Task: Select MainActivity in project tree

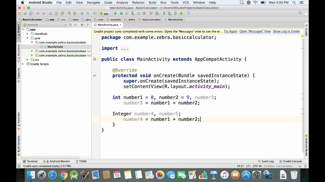Action: click(x=55, y=47)
